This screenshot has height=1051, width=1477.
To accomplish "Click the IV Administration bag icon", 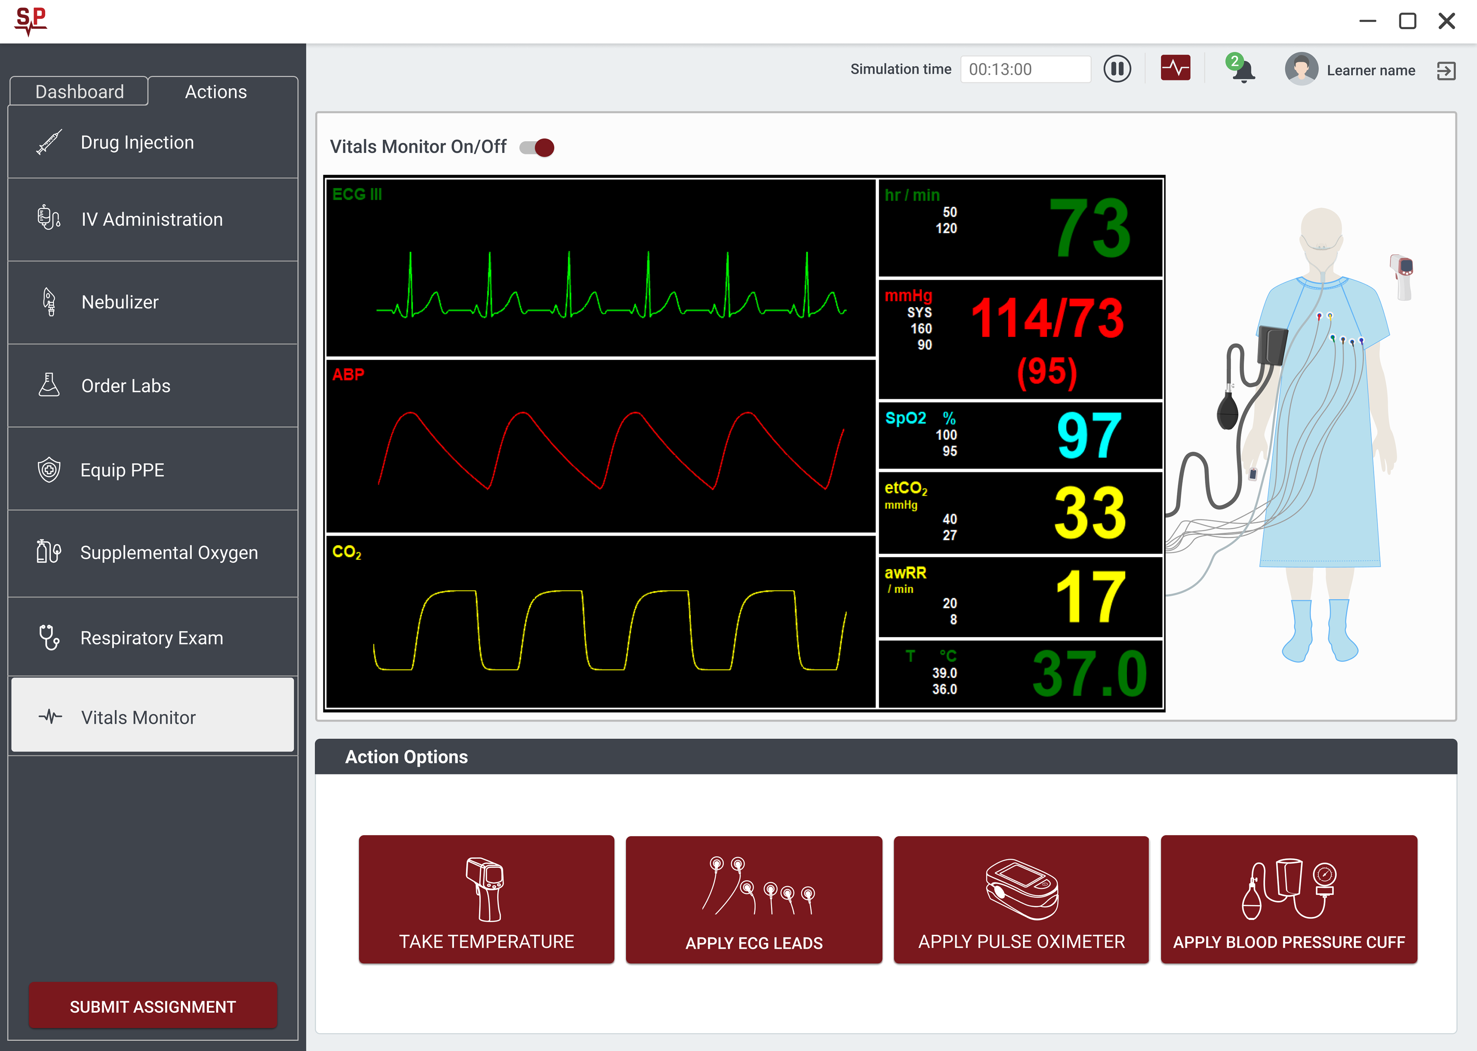I will pyautogui.click(x=49, y=218).
